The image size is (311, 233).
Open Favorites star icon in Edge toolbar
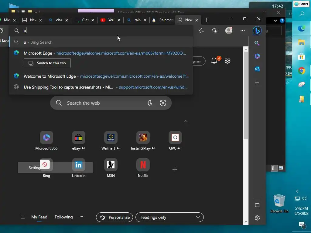coord(201,31)
